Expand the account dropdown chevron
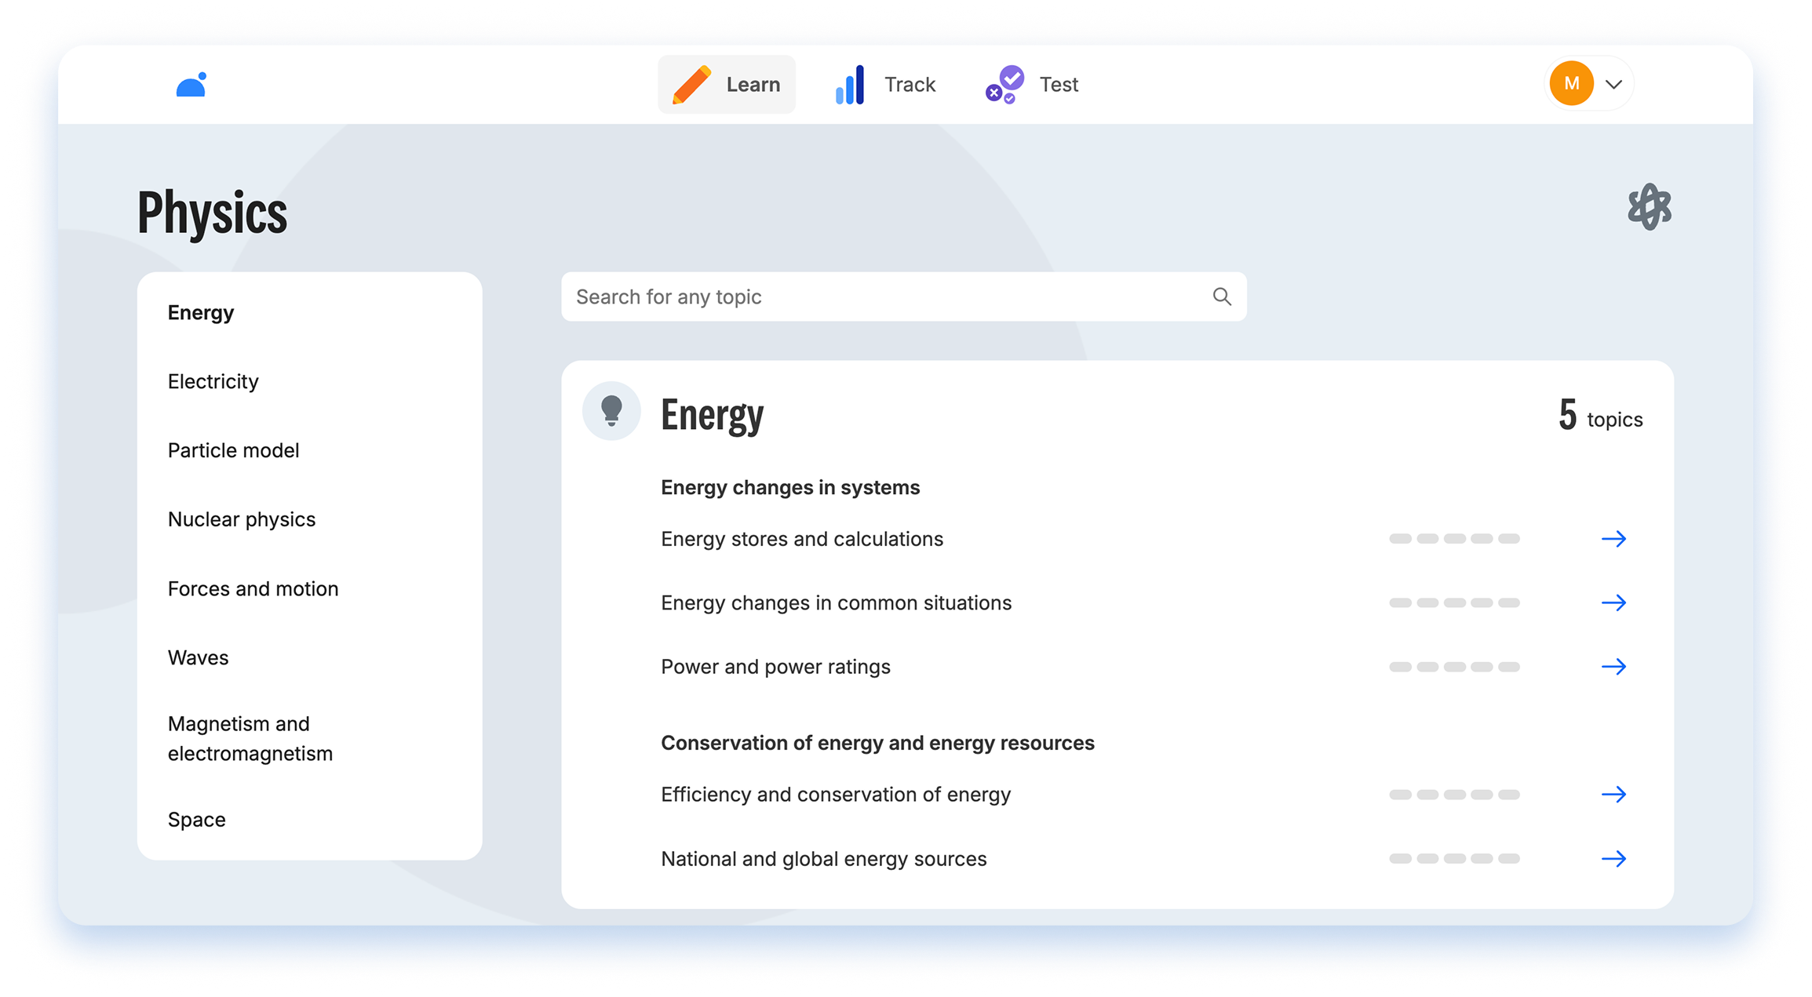The image size is (1812, 997). point(1614,85)
